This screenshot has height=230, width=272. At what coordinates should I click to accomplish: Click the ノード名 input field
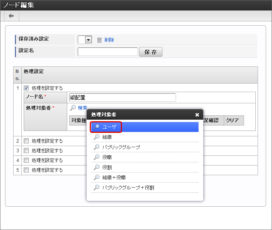point(122,98)
